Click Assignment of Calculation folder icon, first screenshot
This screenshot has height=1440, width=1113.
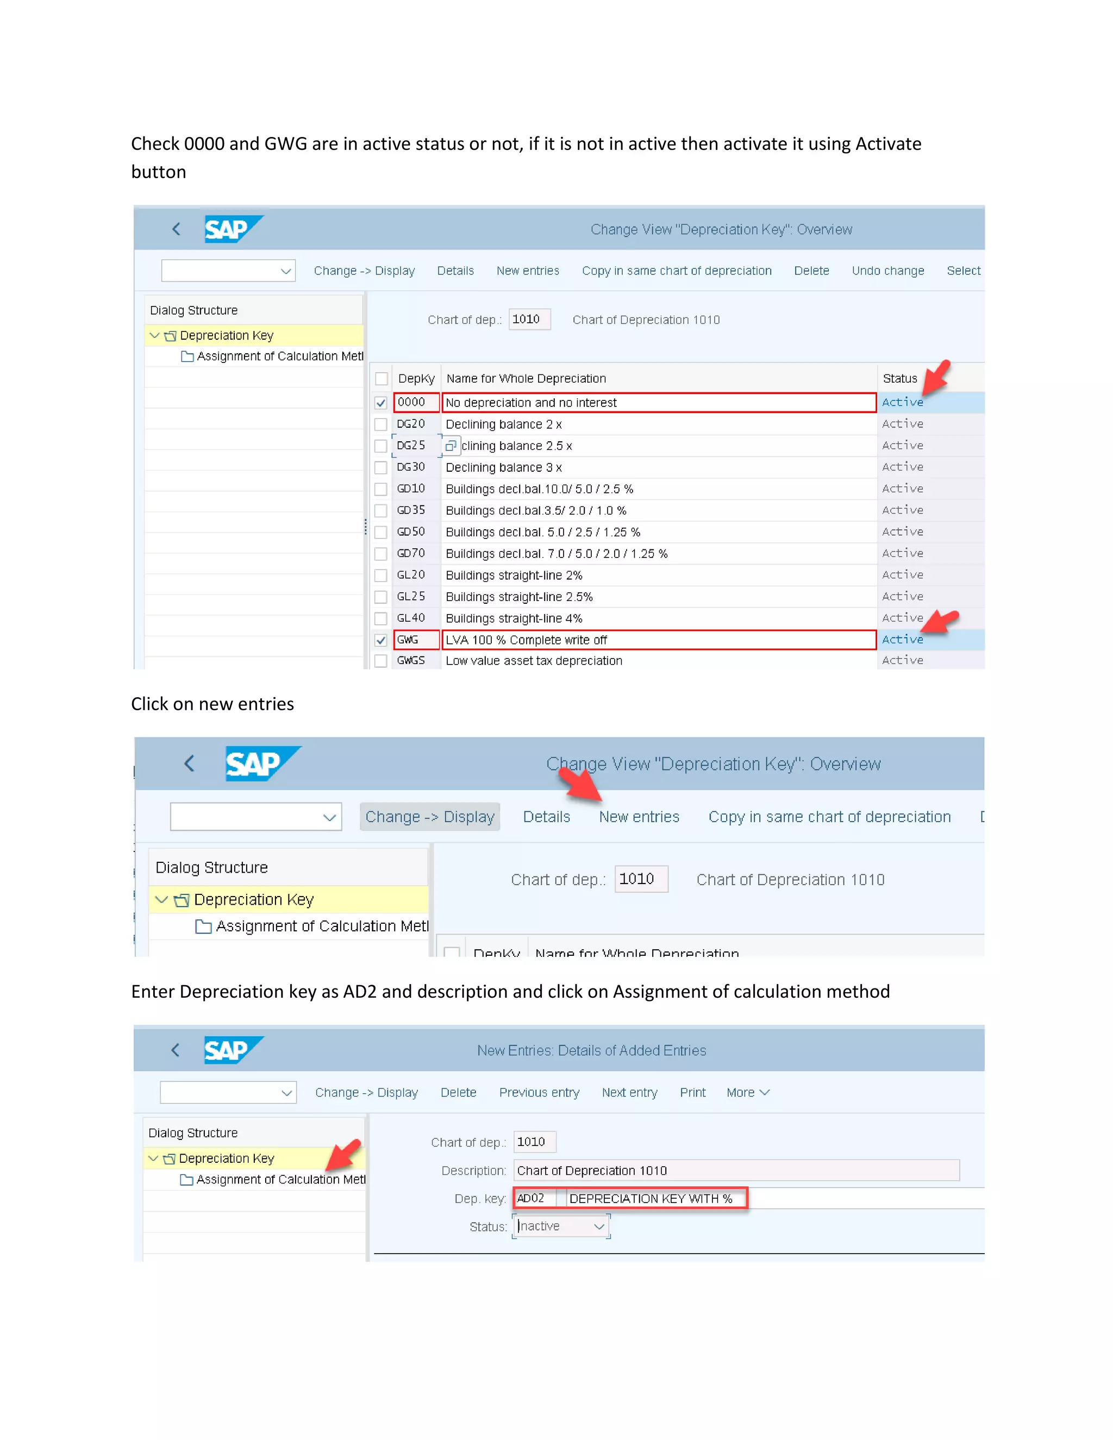click(x=187, y=356)
